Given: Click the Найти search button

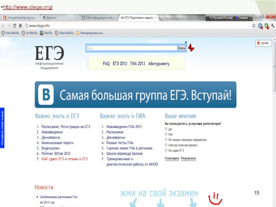Looking at the screenshot, I should 182,48.
